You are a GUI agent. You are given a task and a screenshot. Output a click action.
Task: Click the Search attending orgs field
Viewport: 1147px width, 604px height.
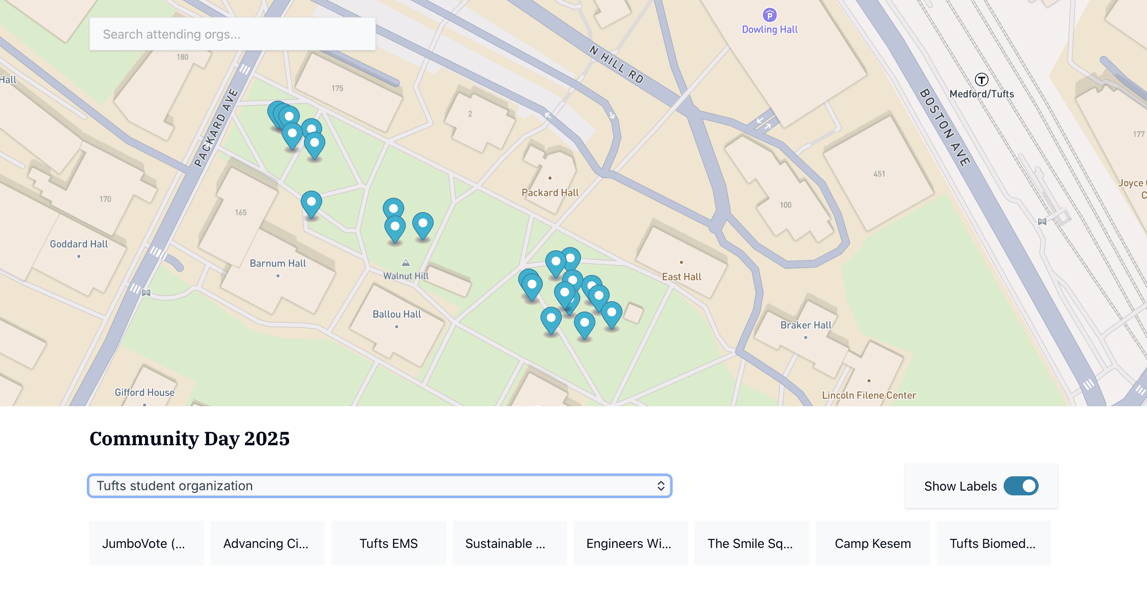pos(232,34)
